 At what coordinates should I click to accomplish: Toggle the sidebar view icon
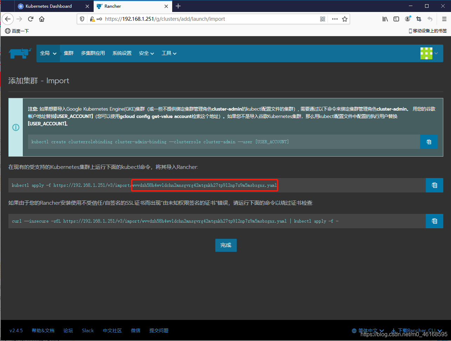396,19
